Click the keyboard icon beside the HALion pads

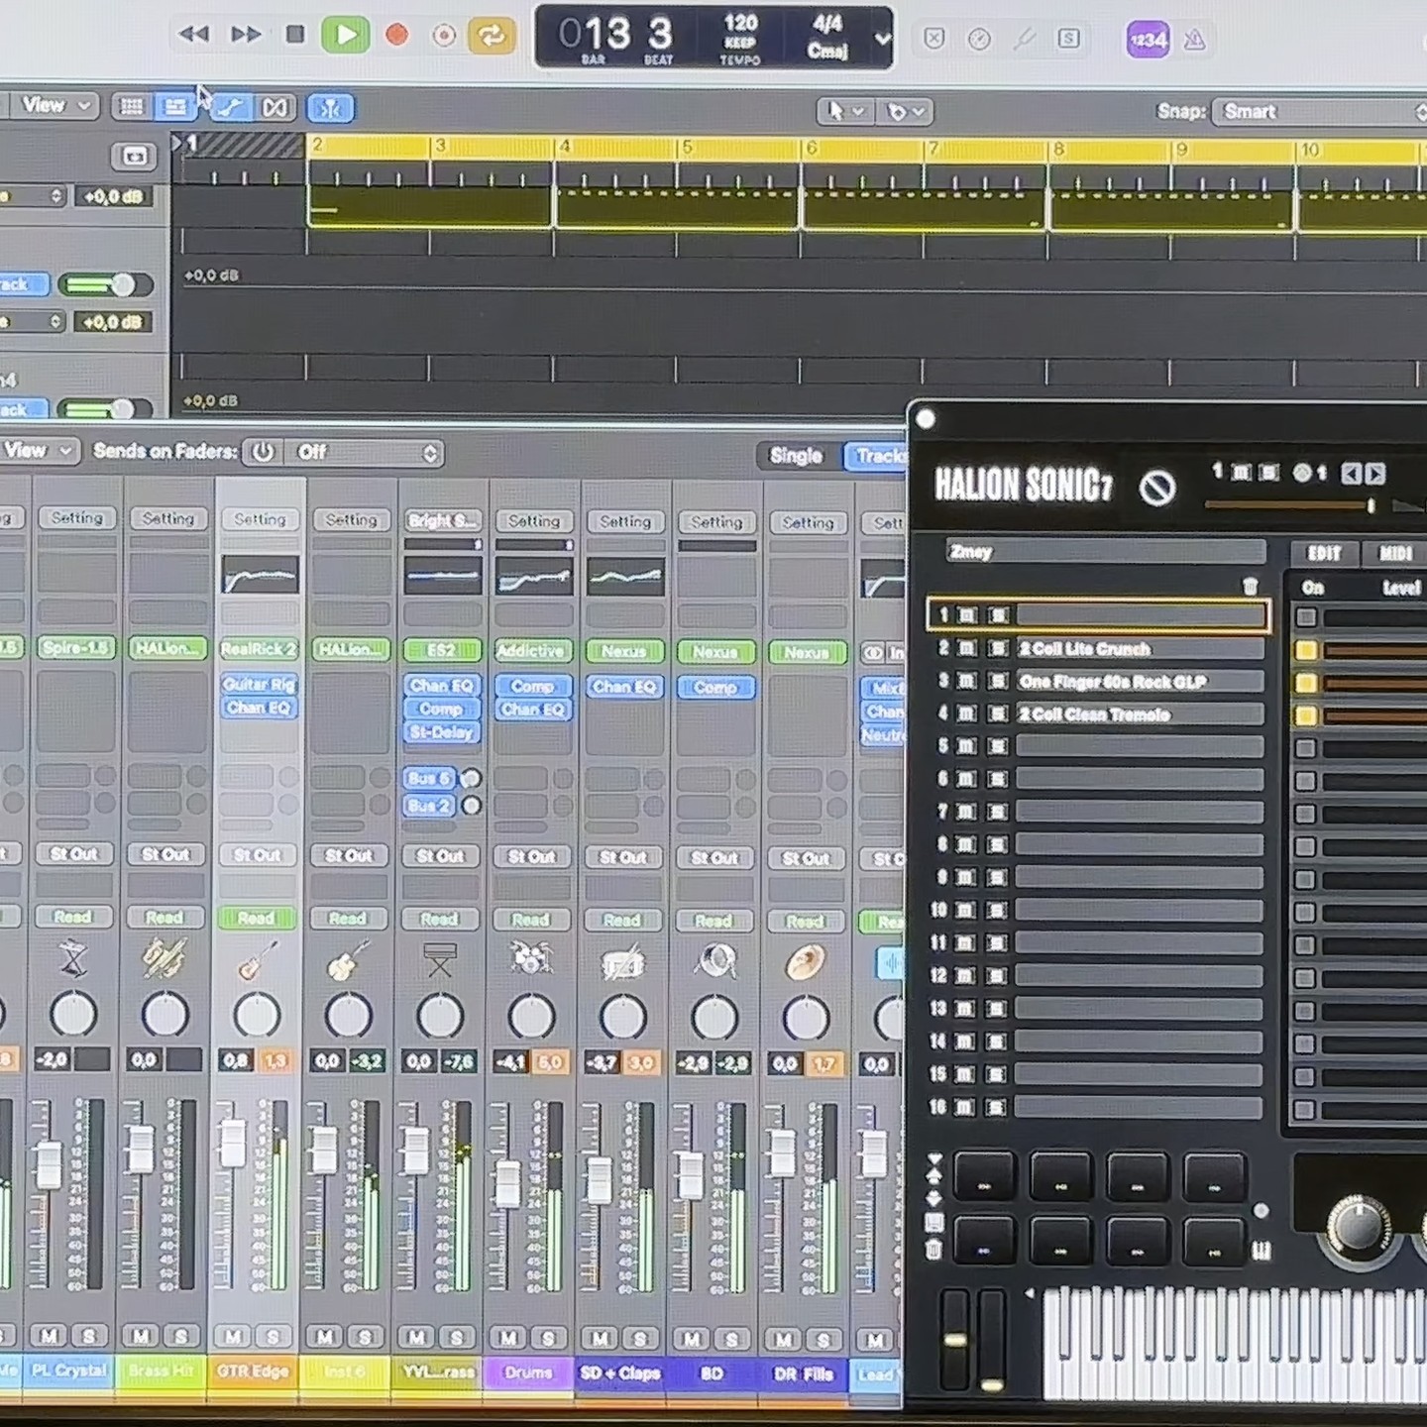(1262, 1251)
